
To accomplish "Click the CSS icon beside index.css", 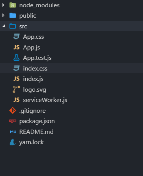I will [x=16, y=68].
